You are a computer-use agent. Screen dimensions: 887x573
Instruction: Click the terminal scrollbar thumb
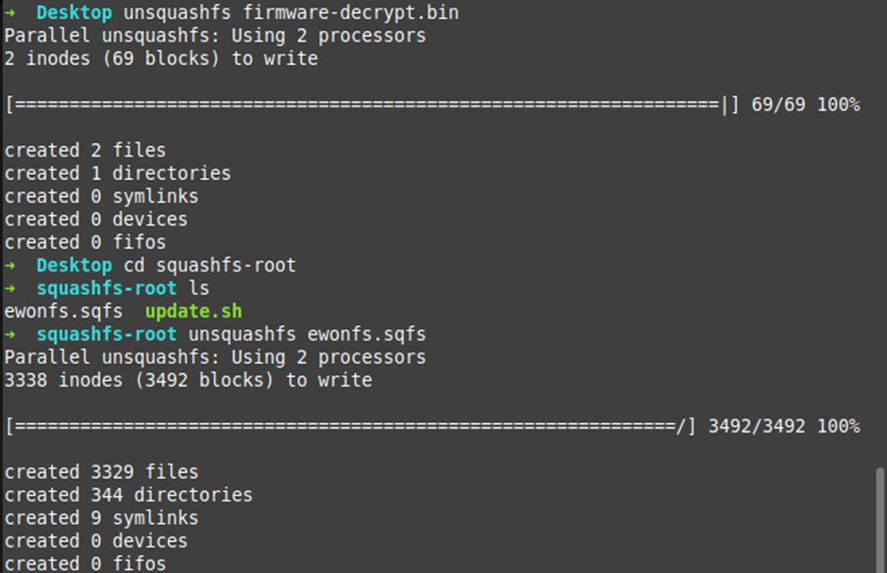tap(880, 516)
